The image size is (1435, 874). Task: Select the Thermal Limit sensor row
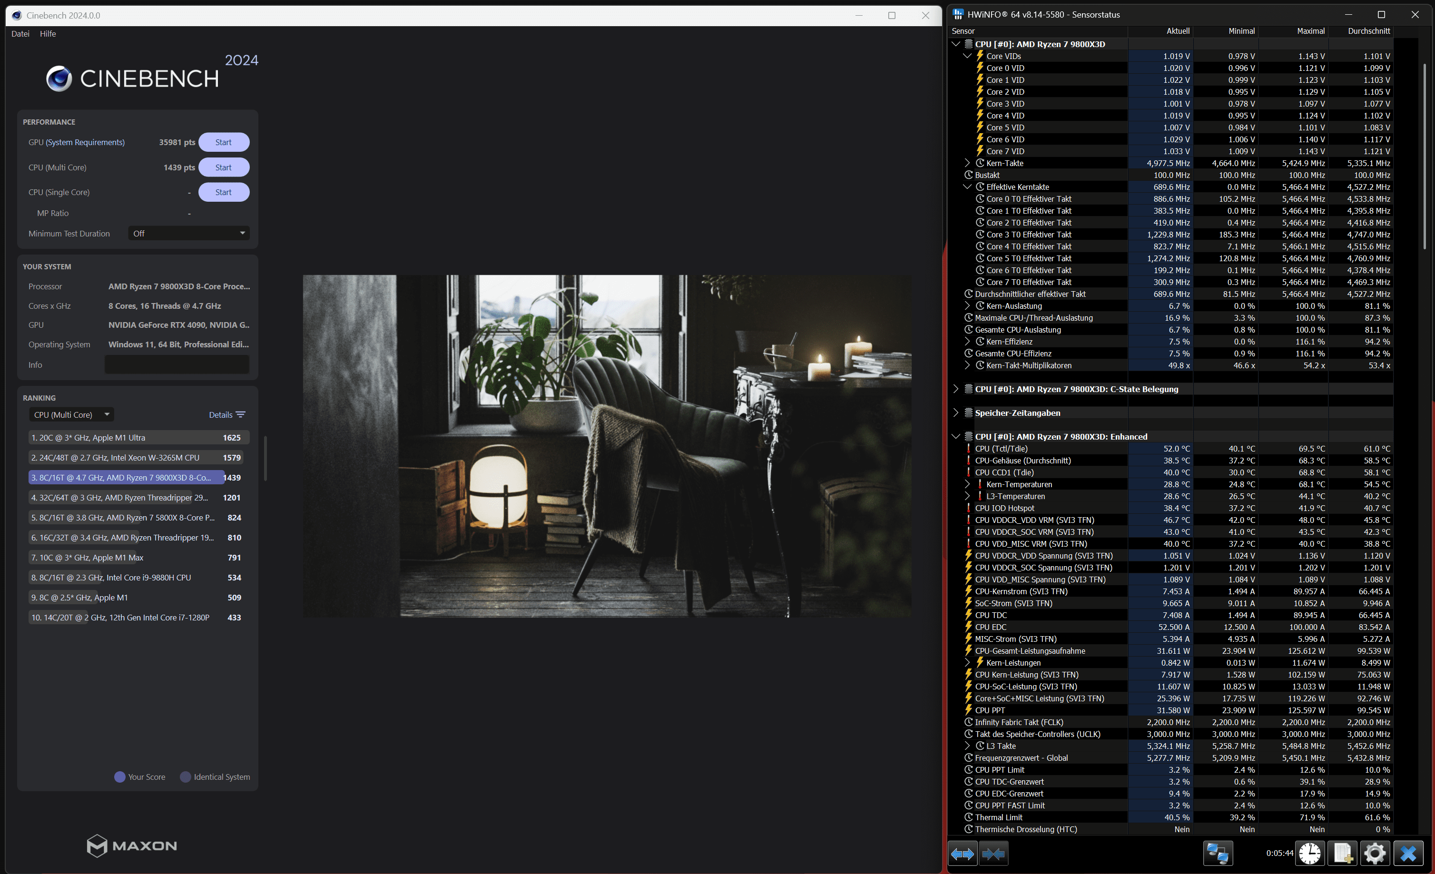1171,817
